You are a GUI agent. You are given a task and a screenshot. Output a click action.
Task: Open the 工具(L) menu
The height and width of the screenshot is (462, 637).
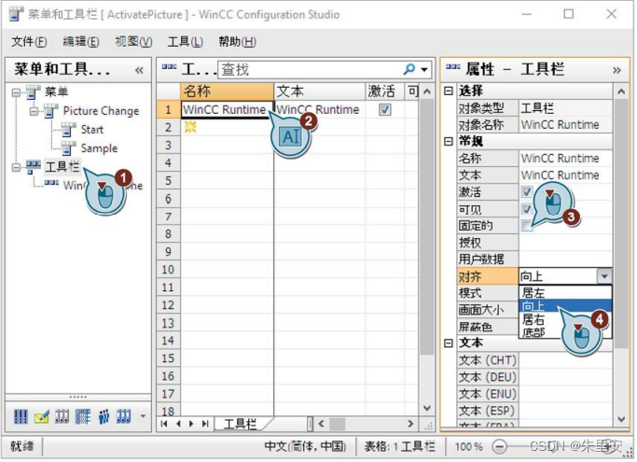pos(186,41)
